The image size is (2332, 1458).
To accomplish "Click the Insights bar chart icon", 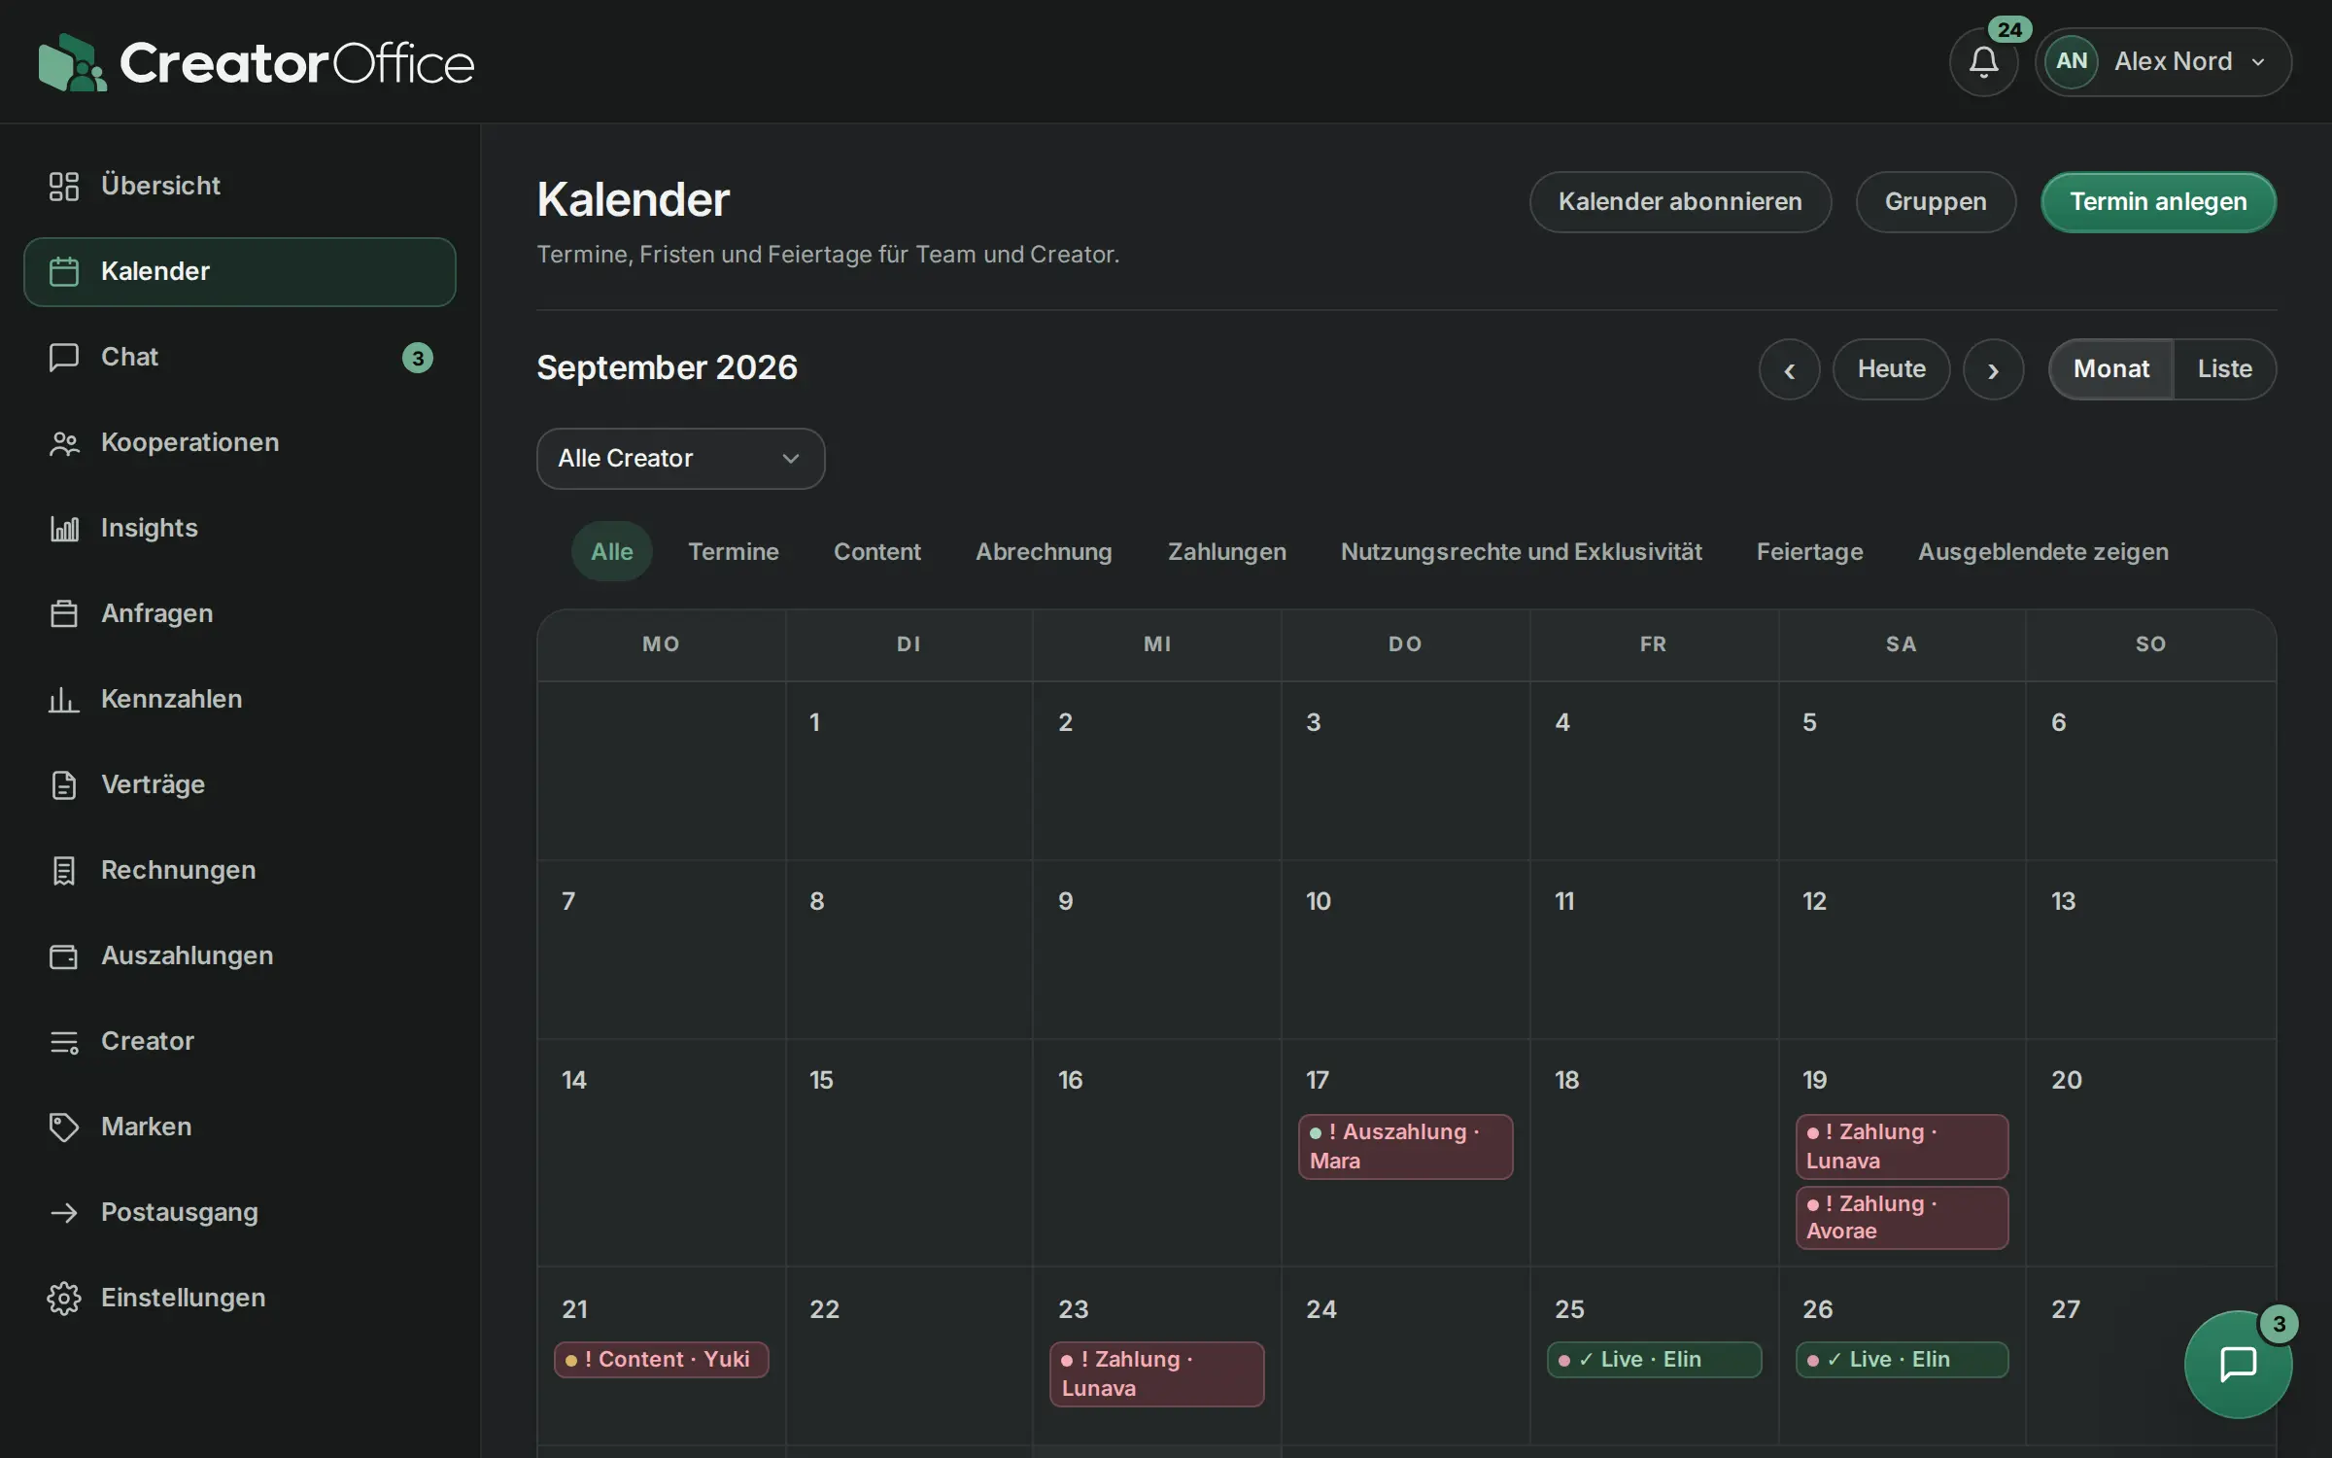I will click(x=64, y=528).
